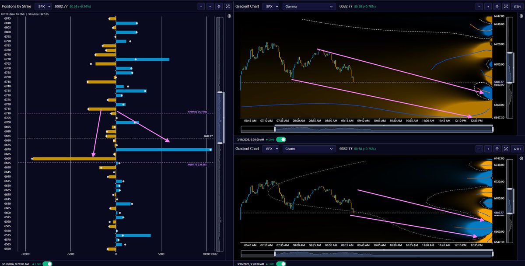Disable the Live toggle on the Charm chart
Viewport: 525px width, 266px height.
[282, 263]
